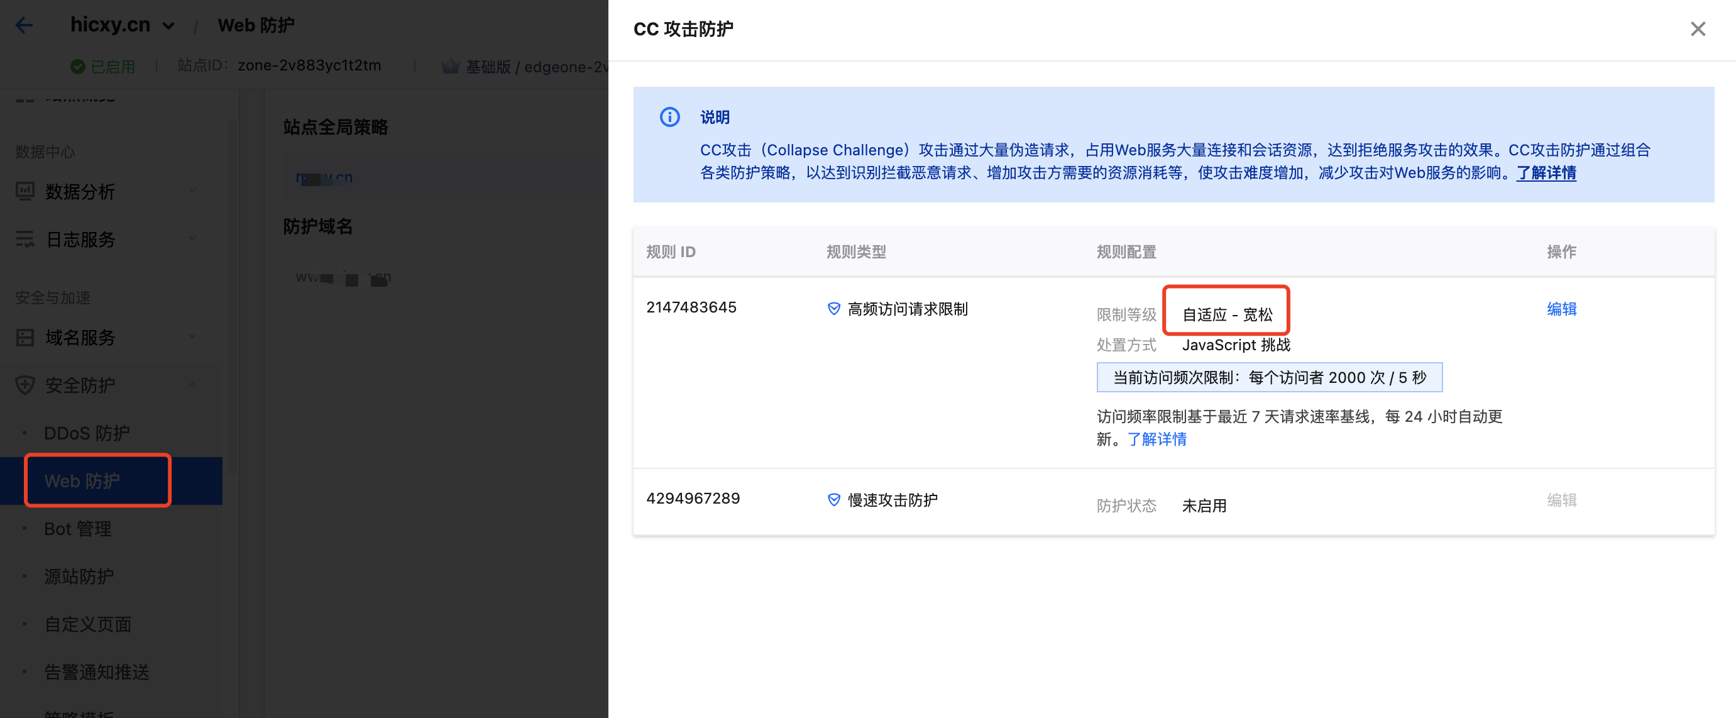Click the 日志服务 list icon in sidebar

pyautogui.click(x=25, y=240)
